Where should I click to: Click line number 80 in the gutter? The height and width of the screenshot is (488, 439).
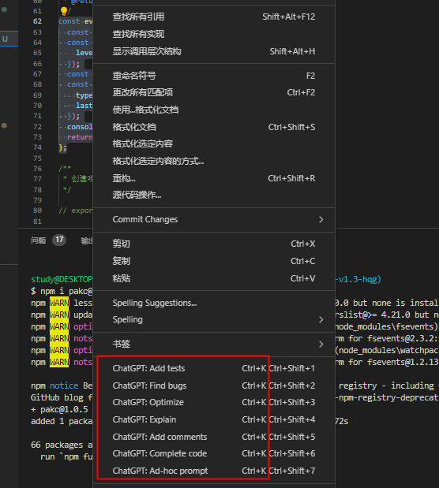point(37,210)
